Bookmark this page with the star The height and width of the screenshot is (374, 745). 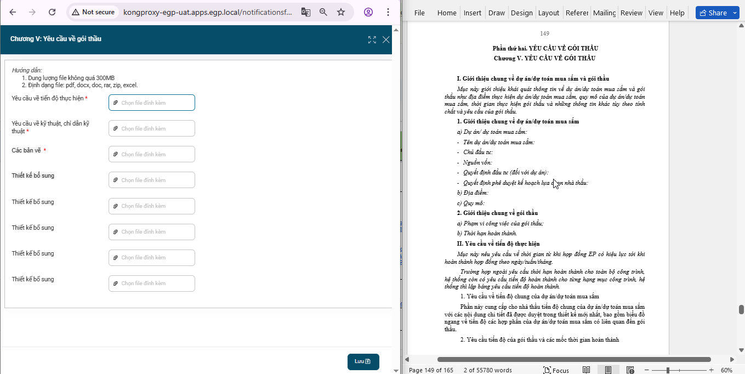(x=341, y=12)
